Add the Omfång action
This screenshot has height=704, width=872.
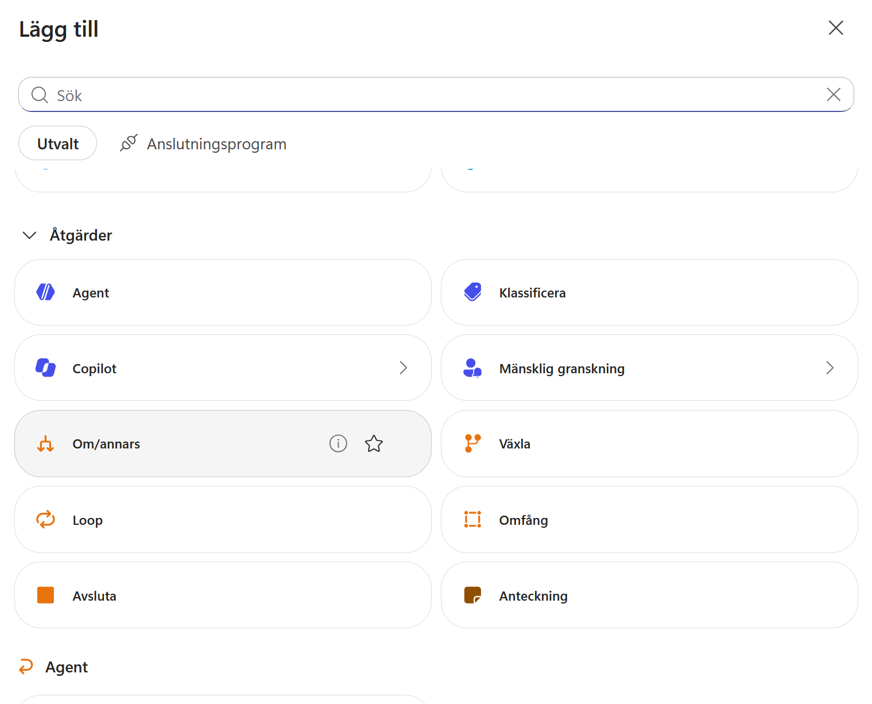coord(649,520)
